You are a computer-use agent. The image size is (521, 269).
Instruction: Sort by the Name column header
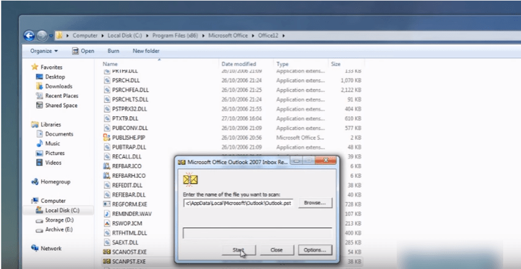(x=110, y=64)
